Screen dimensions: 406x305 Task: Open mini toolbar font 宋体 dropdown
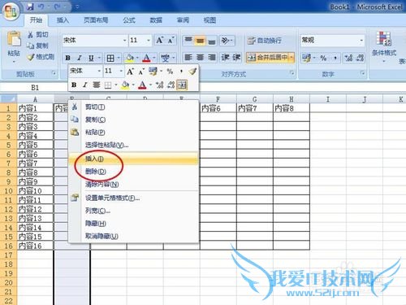tap(99, 71)
